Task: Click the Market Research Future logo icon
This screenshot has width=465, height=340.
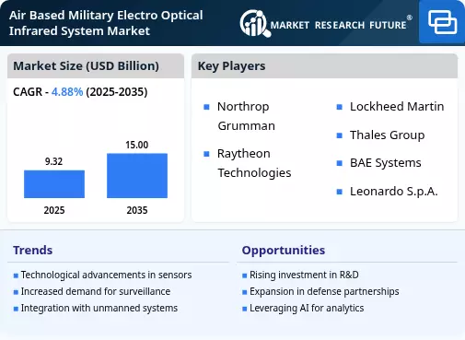Action: click(x=255, y=23)
